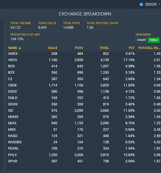Click the GEMX put/call ratio 0.49

[x=157, y=104]
